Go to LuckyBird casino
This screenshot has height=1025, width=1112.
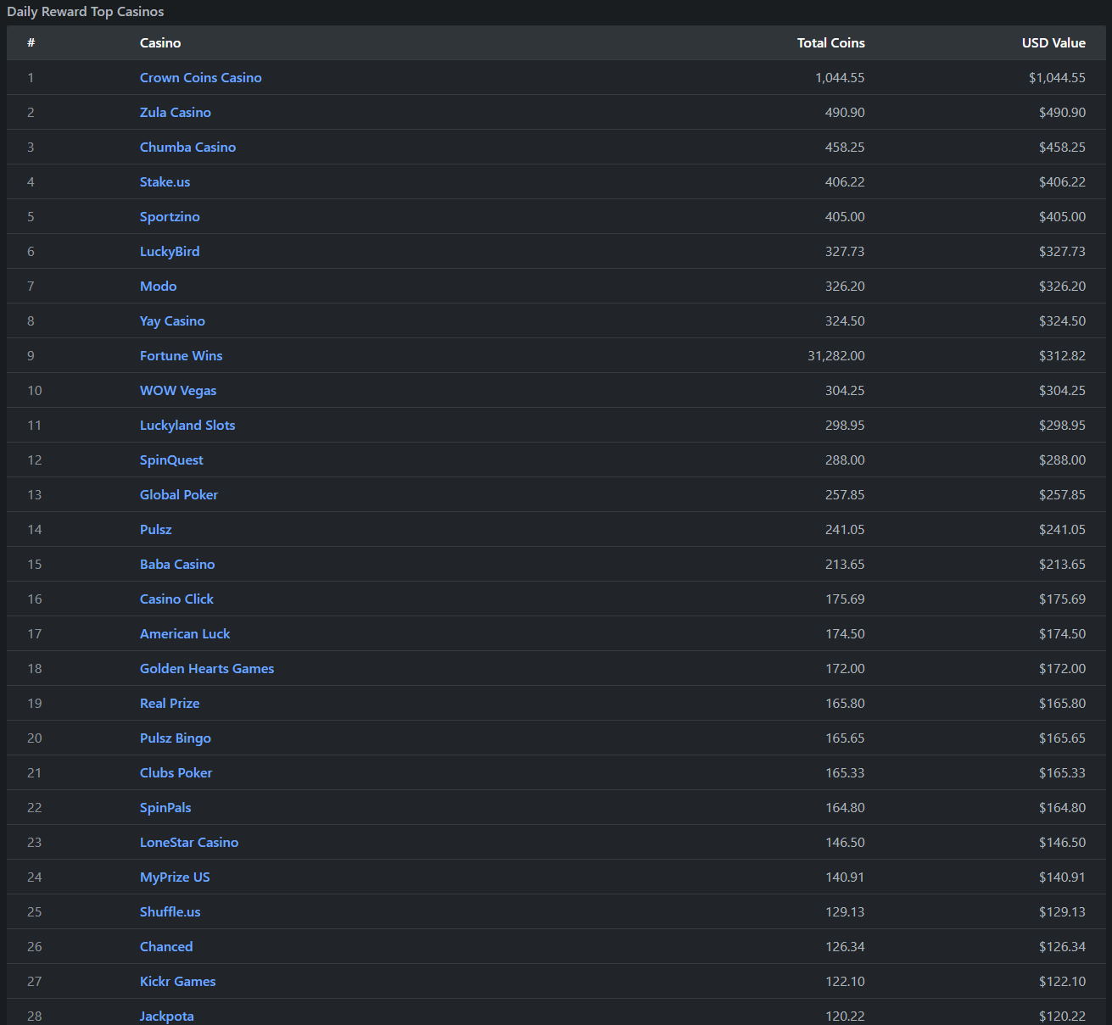tap(170, 251)
